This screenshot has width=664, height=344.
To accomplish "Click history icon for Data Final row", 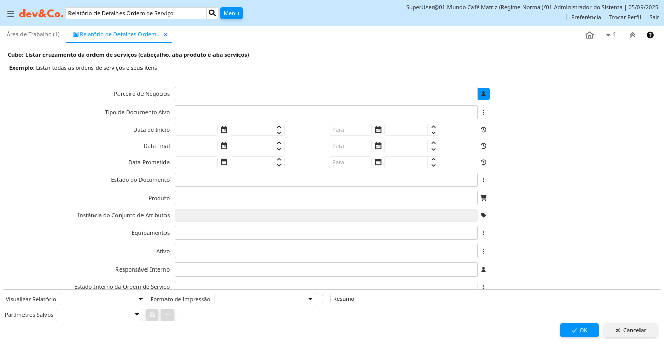I will click(x=483, y=146).
